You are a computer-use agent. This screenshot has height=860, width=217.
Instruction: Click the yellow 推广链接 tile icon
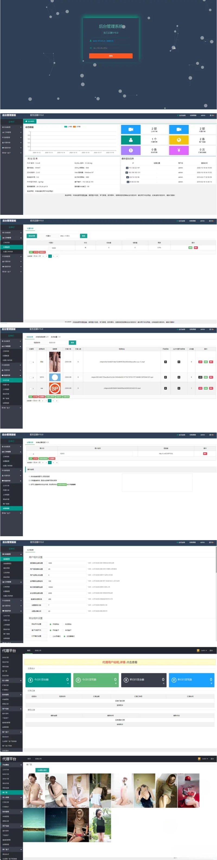point(179,140)
